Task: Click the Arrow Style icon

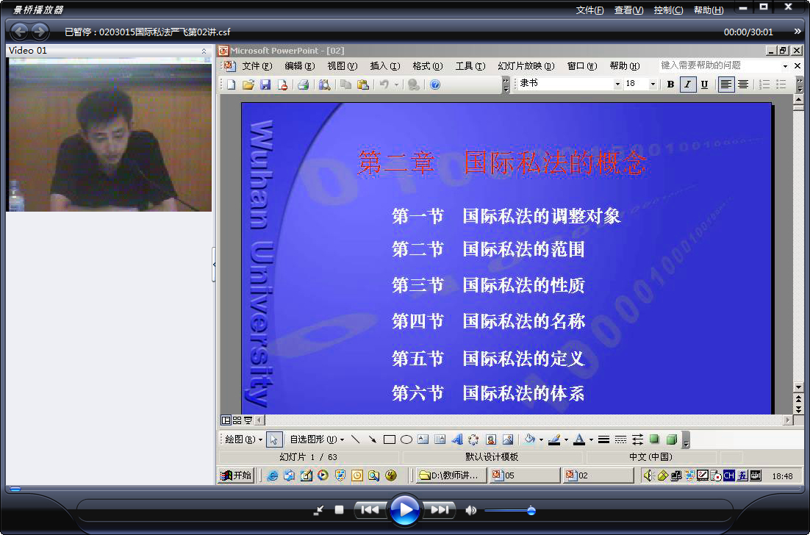Action: [637, 439]
